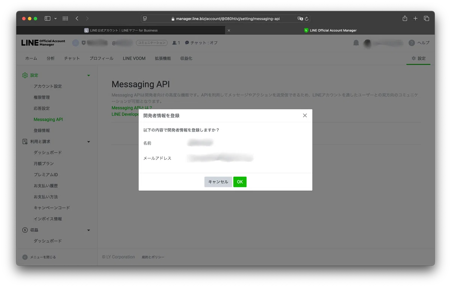This screenshot has width=451, height=287.
Task: Click the 収益 dollar icon in sidebar
Action: pos(25,230)
